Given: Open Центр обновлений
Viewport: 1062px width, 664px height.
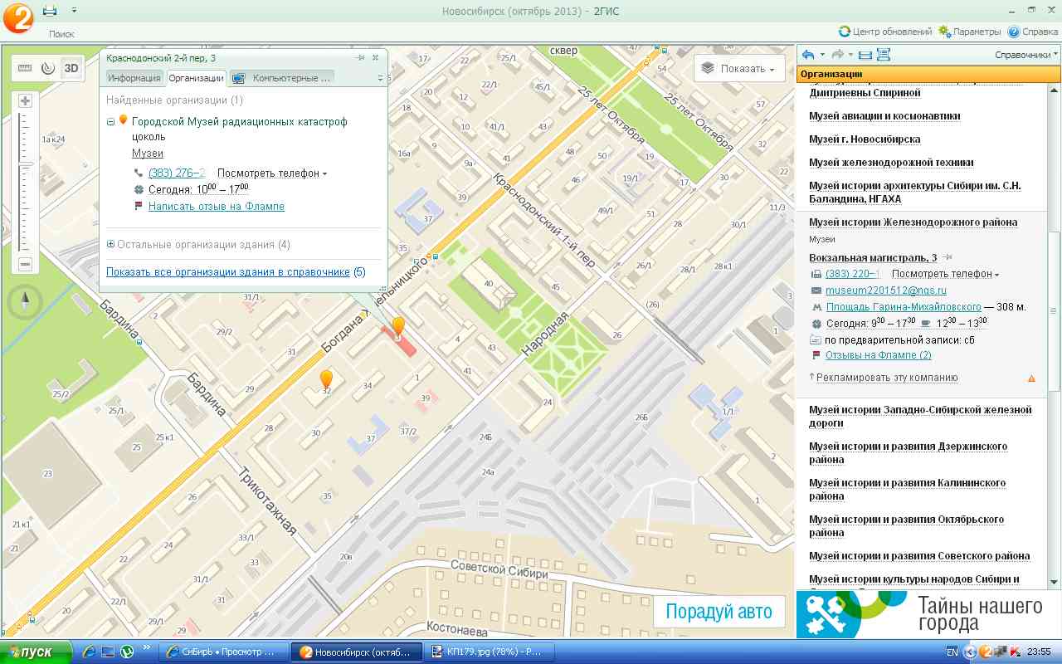Looking at the screenshot, I should pos(885,32).
